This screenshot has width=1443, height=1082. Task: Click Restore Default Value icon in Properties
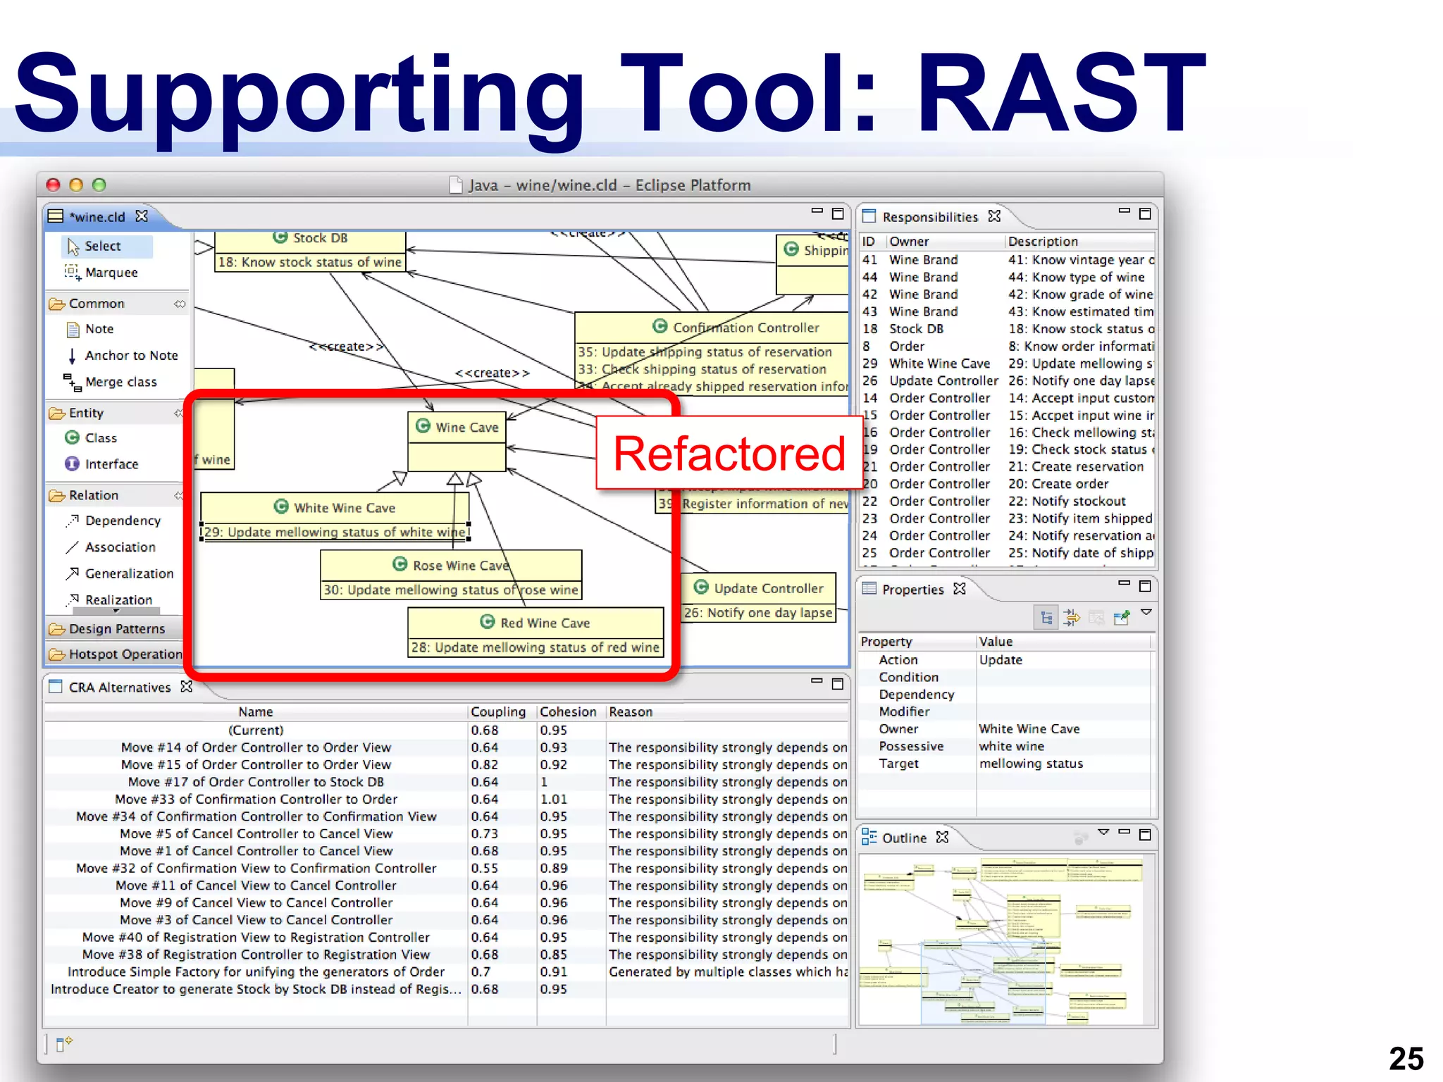tap(1096, 618)
